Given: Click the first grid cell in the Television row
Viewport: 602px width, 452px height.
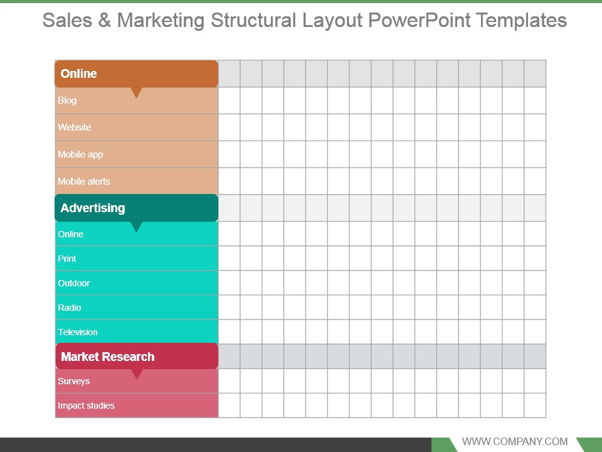Looking at the screenshot, I should pos(230,331).
